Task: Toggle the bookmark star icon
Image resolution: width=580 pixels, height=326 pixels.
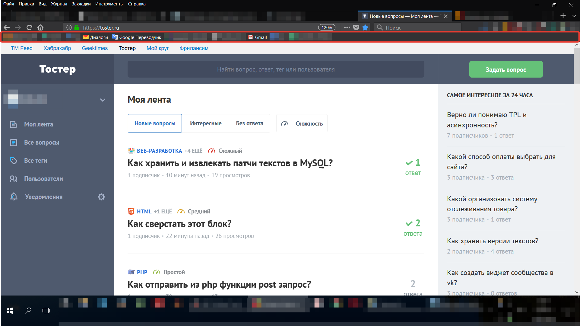Action: pyautogui.click(x=365, y=27)
